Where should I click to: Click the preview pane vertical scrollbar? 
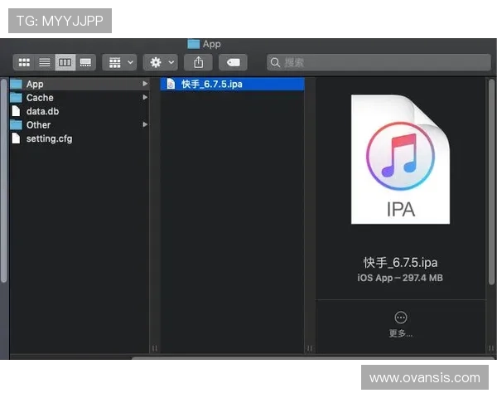pos(491,182)
